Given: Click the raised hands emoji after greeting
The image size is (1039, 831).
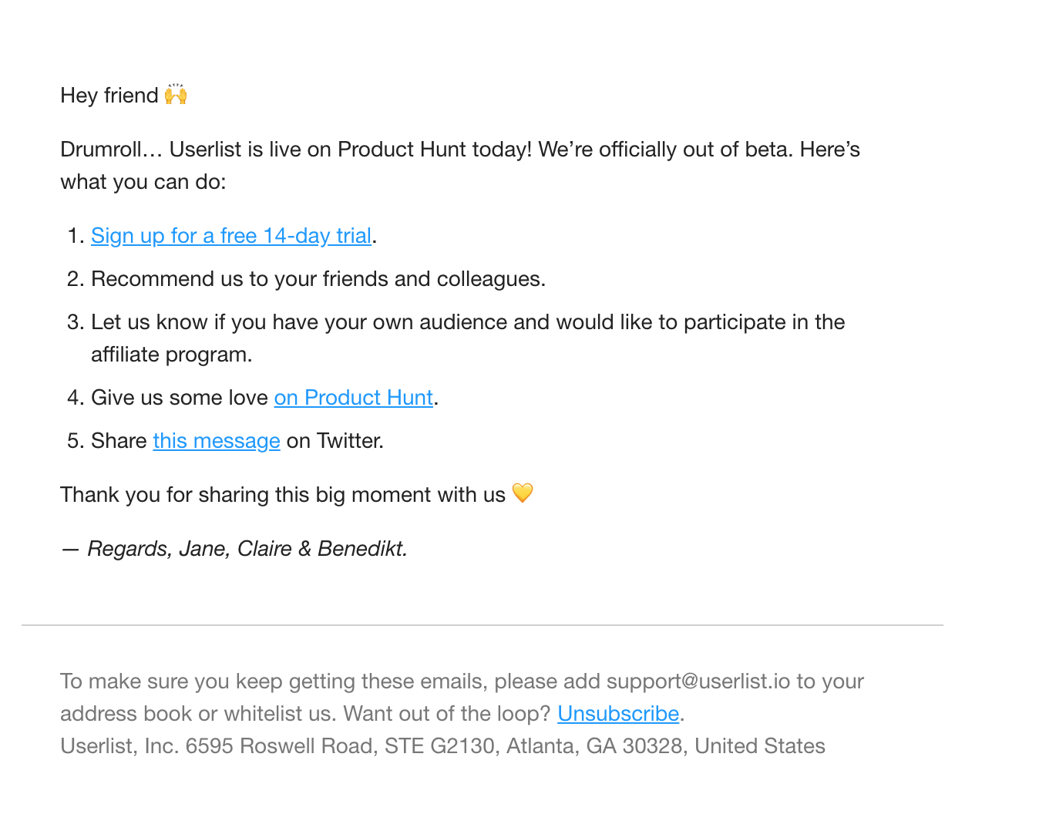Looking at the screenshot, I should (x=176, y=95).
